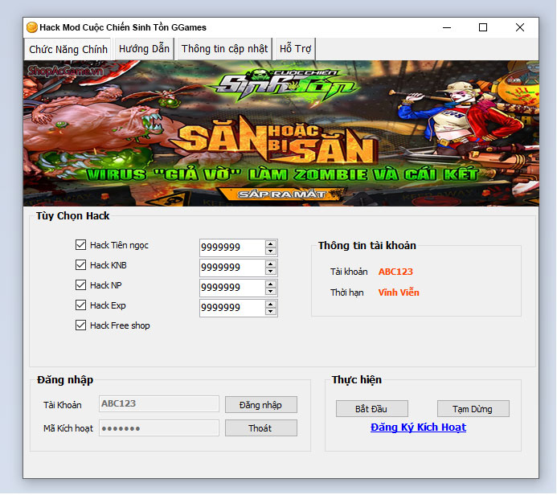This screenshot has width=557, height=495.
Task: Close the Hack Mod window
Action: [x=520, y=27]
